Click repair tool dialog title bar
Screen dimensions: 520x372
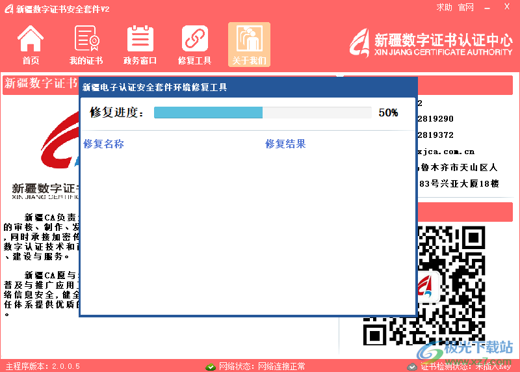click(248, 87)
